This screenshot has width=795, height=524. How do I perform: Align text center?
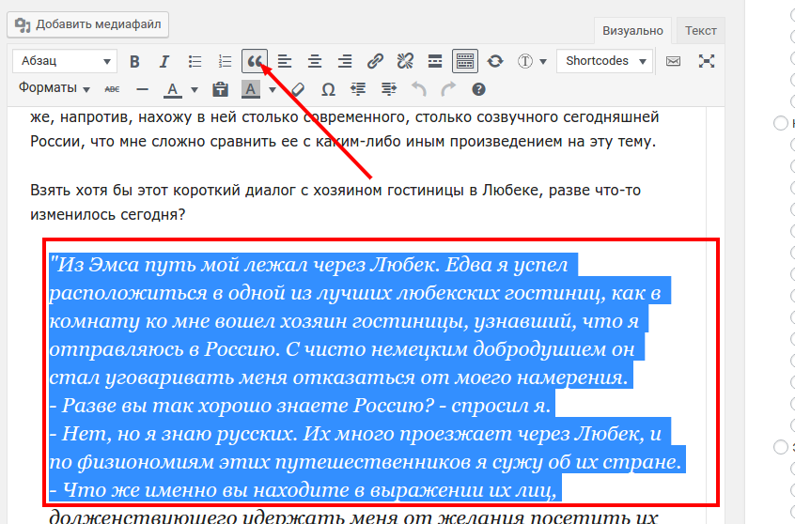[x=315, y=61]
